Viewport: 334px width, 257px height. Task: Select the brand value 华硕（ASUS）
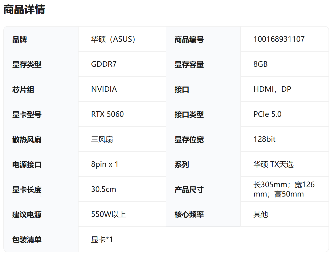click(113, 39)
